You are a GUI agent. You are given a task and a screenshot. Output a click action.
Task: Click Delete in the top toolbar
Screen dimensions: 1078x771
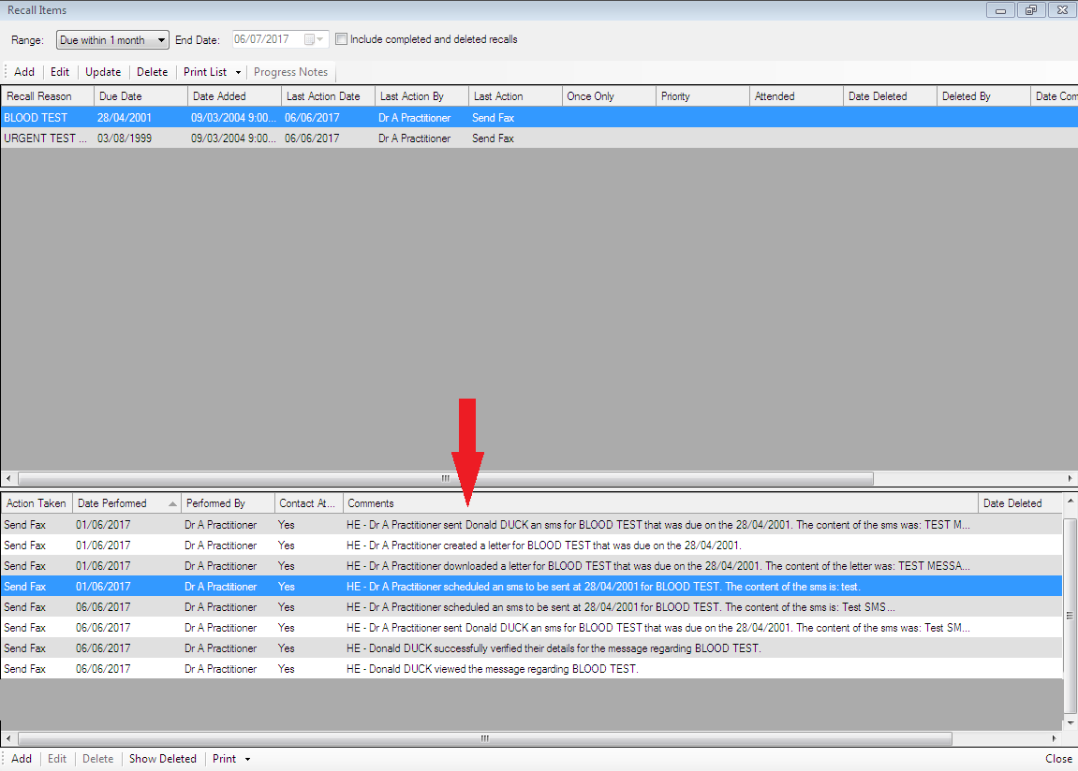[x=153, y=72]
